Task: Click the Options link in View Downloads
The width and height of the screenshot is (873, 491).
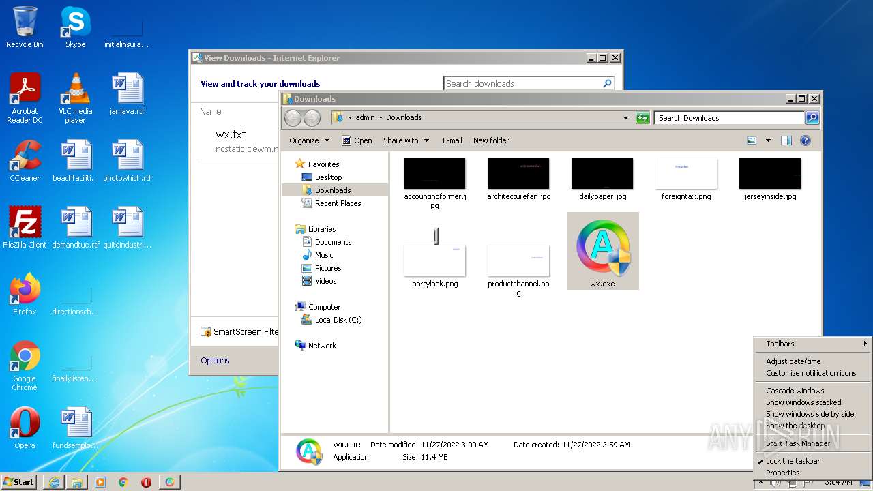Action: [215, 360]
